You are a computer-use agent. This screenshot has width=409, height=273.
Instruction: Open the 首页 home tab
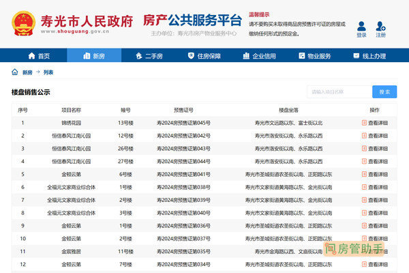(x=39, y=56)
